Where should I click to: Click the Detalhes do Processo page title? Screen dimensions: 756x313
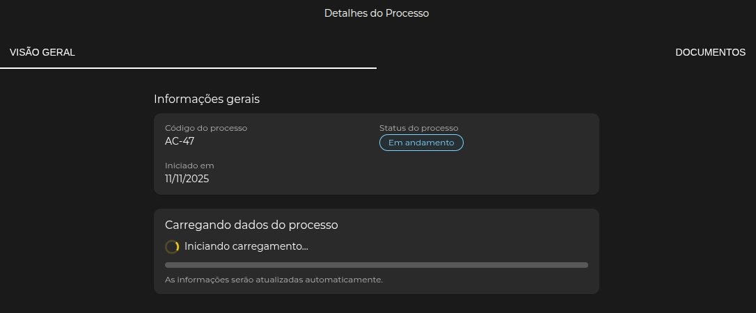click(377, 13)
